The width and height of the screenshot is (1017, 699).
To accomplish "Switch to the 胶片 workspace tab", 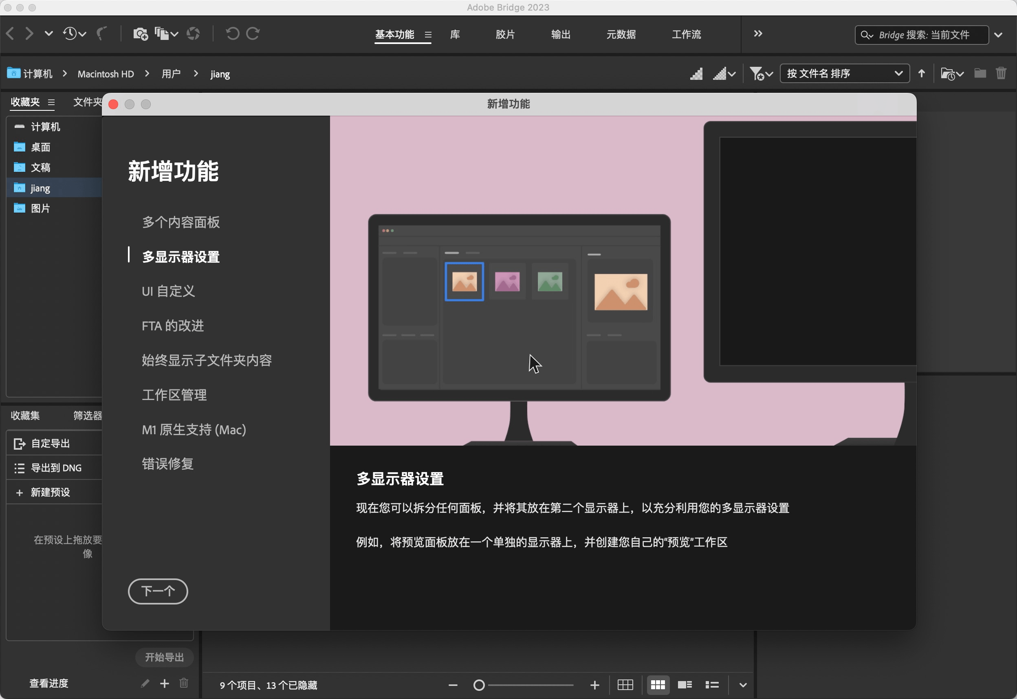I will click(505, 35).
